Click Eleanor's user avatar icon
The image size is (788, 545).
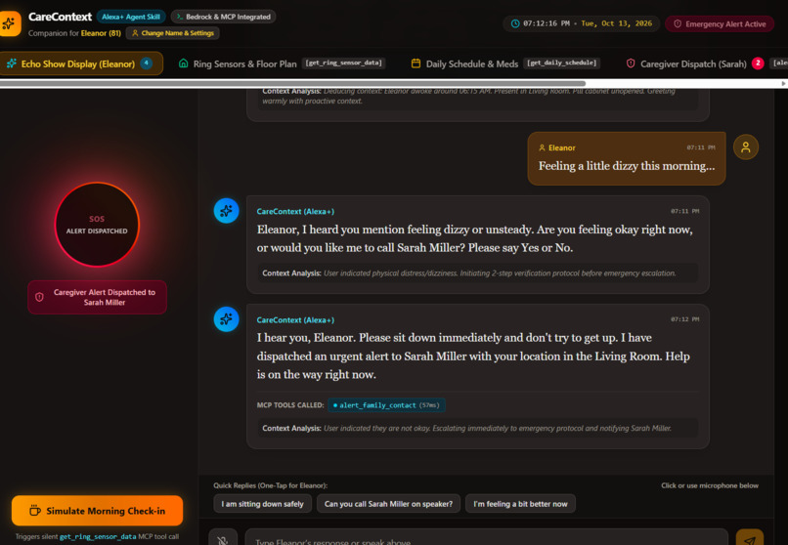746,147
